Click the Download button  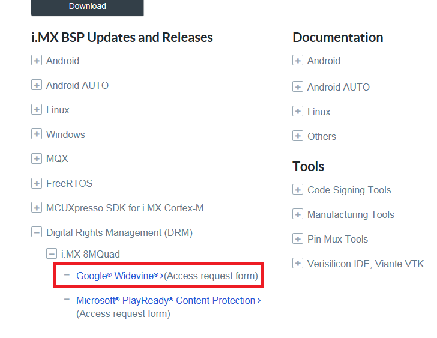click(x=87, y=7)
